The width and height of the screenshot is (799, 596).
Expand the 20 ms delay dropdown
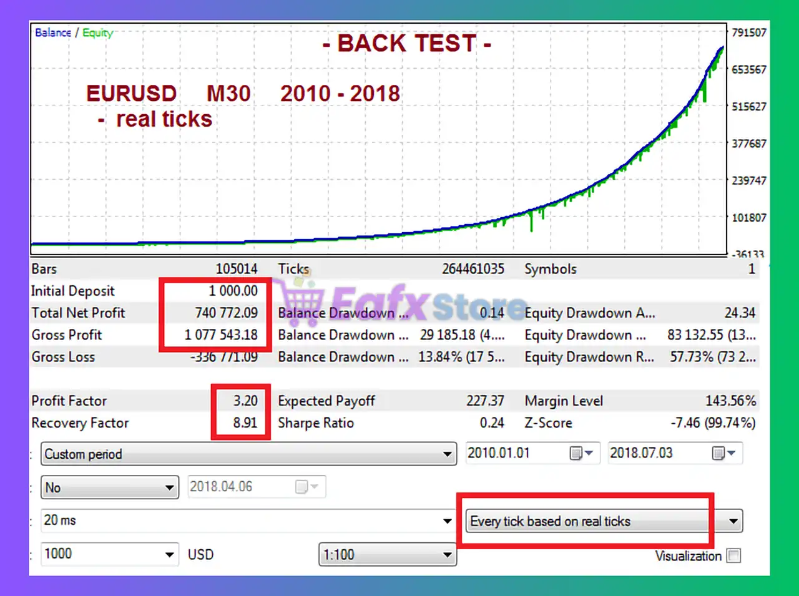[x=447, y=520]
